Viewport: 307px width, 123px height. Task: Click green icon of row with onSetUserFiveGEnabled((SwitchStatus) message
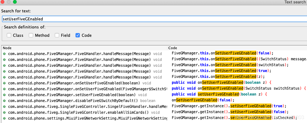pos(4,60)
